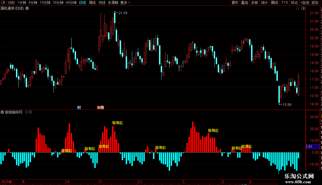Open the F10 company info
The width and height of the screenshot is (322, 185).
click(x=285, y=3)
